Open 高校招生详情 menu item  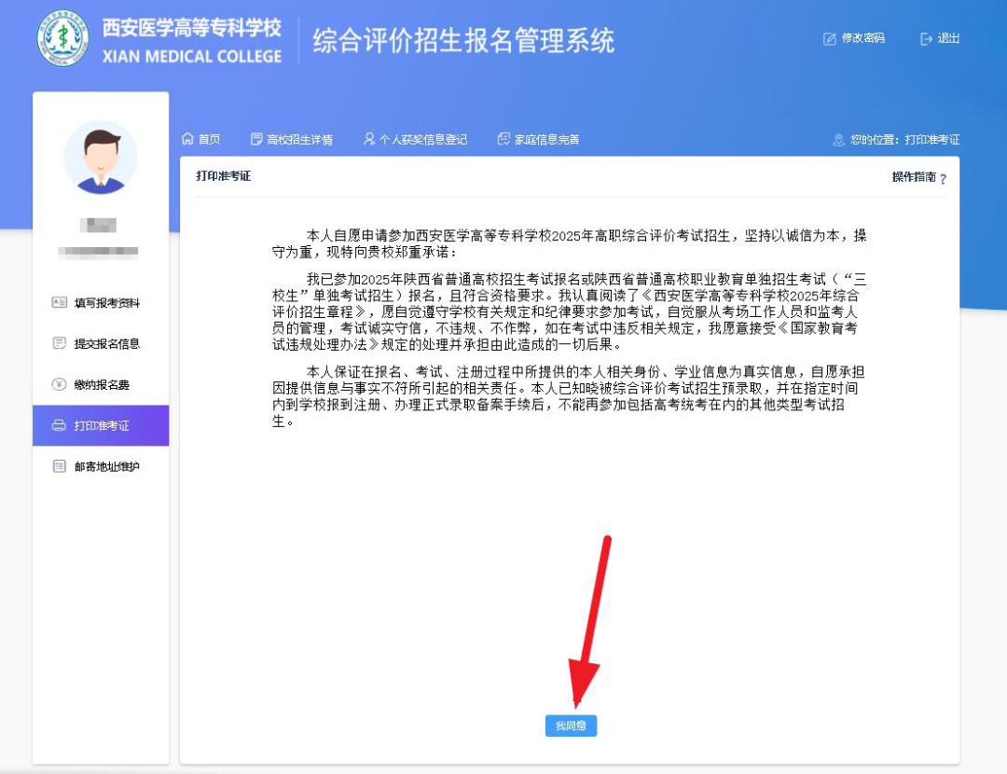(299, 140)
